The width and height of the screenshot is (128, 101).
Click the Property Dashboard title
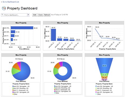(22, 8)
